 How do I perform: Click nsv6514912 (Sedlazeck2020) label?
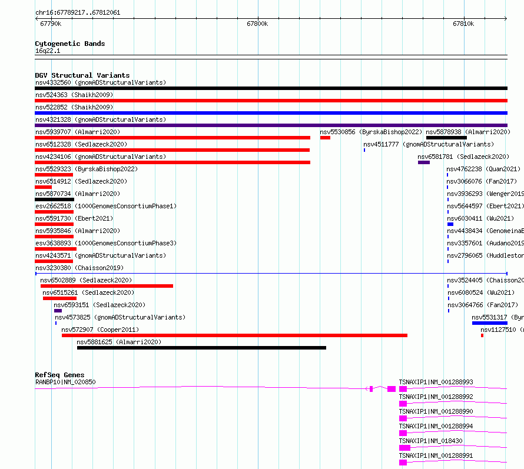[81, 181]
